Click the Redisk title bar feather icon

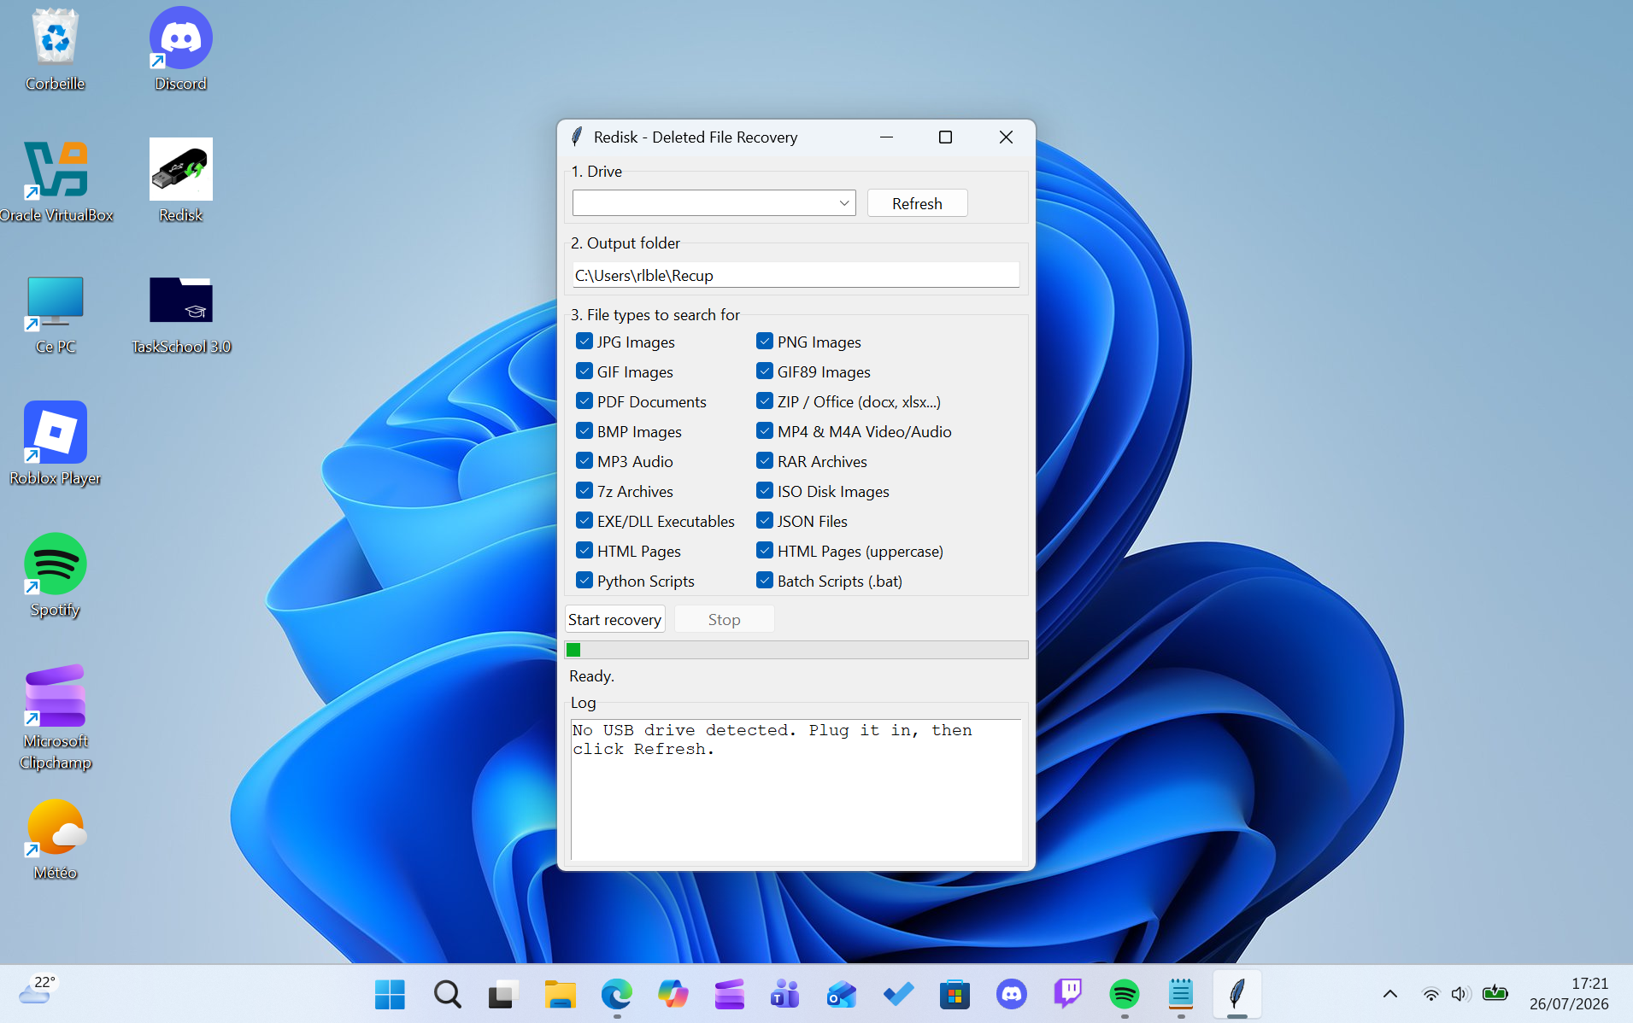[x=577, y=137]
